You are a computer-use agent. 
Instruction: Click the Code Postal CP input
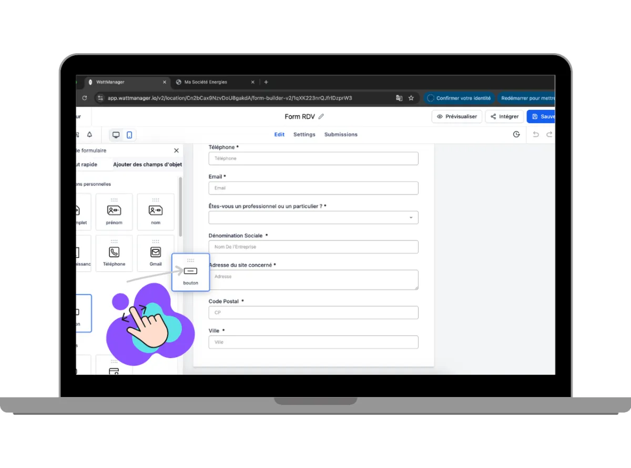313,312
